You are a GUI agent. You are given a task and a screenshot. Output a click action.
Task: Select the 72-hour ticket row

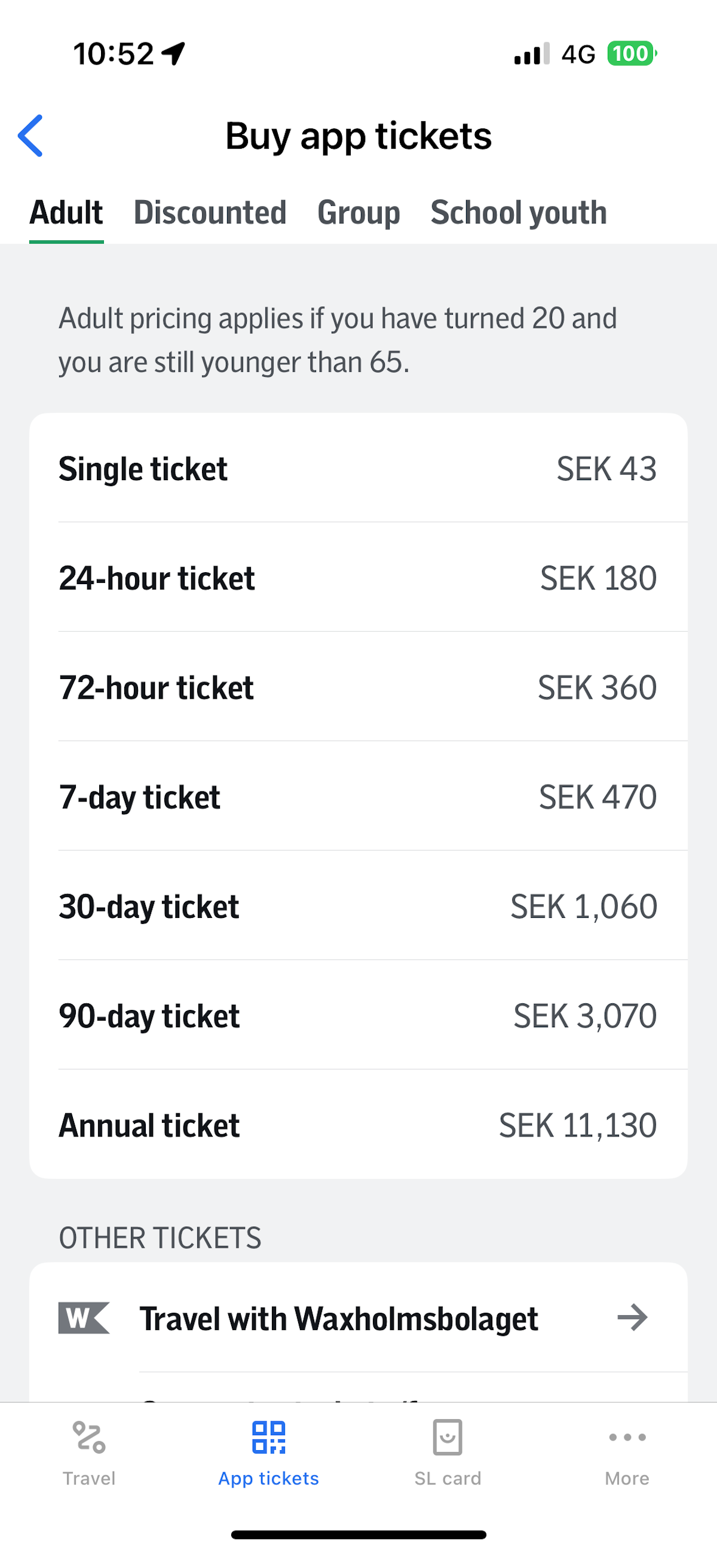click(358, 687)
